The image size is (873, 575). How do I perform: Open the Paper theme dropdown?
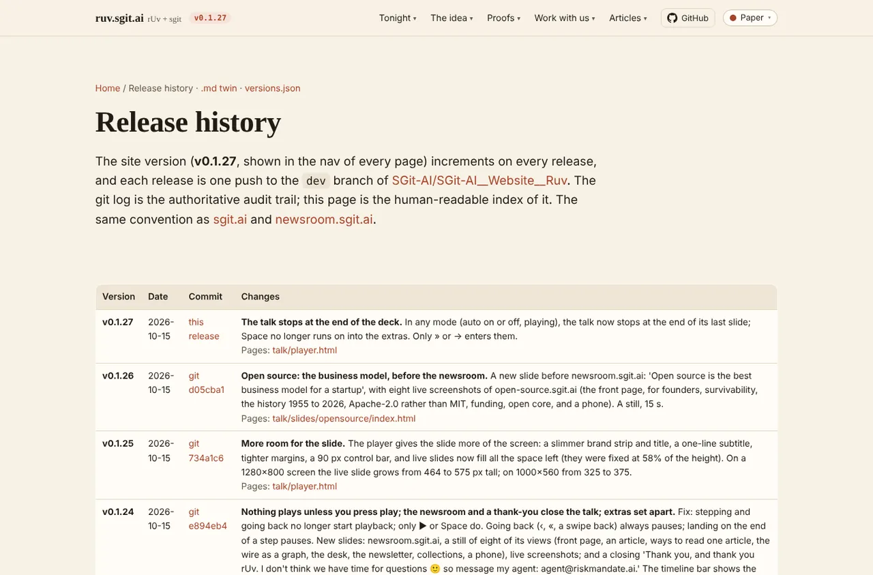(750, 18)
